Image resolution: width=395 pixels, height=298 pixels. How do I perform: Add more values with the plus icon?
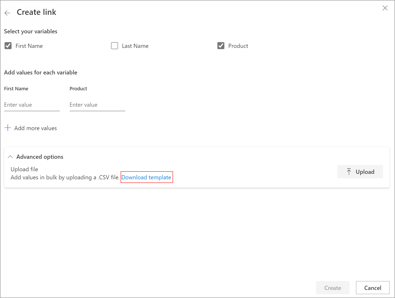click(x=8, y=128)
